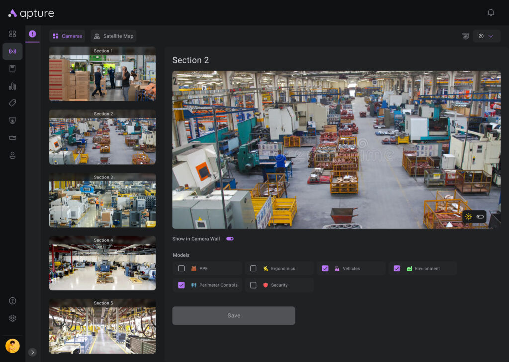The image size is (509, 362).
Task: Open the bar chart analytics sidebar icon
Action: pyautogui.click(x=12, y=86)
